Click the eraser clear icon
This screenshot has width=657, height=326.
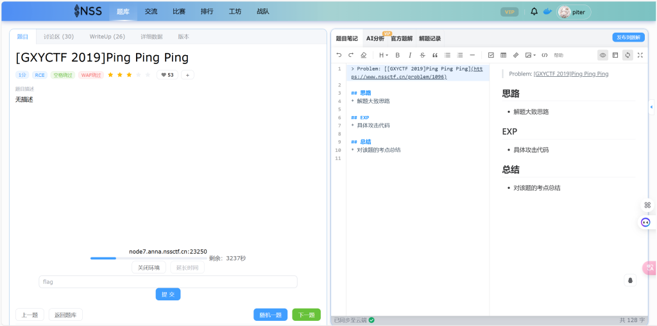click(x=363, y=55)
